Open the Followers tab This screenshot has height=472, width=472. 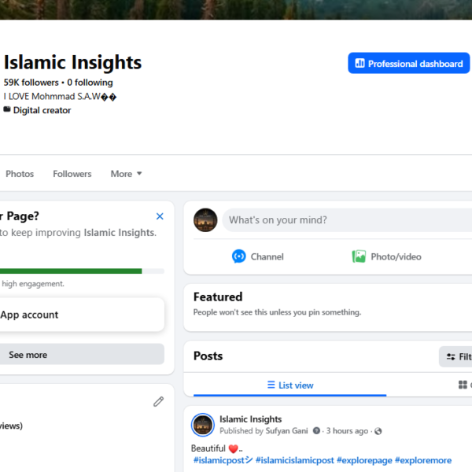pyautogui.click(x=72, y=174)
